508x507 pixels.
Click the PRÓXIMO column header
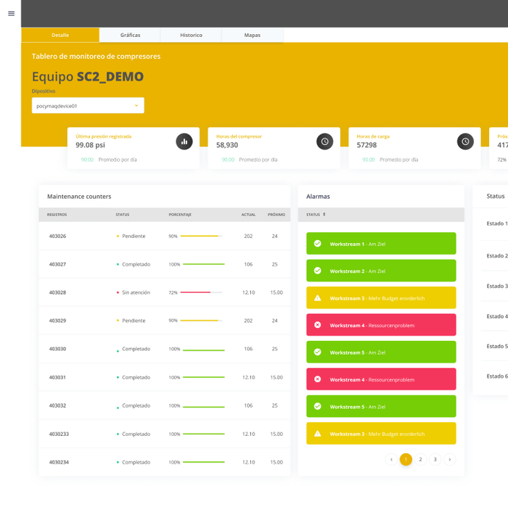pos(276,215)
